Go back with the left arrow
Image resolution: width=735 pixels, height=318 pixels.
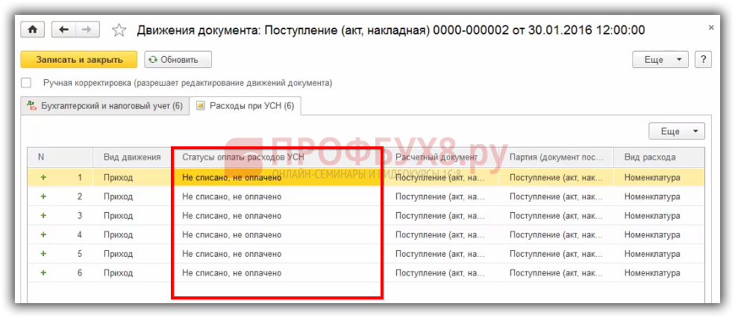(63, 30)
